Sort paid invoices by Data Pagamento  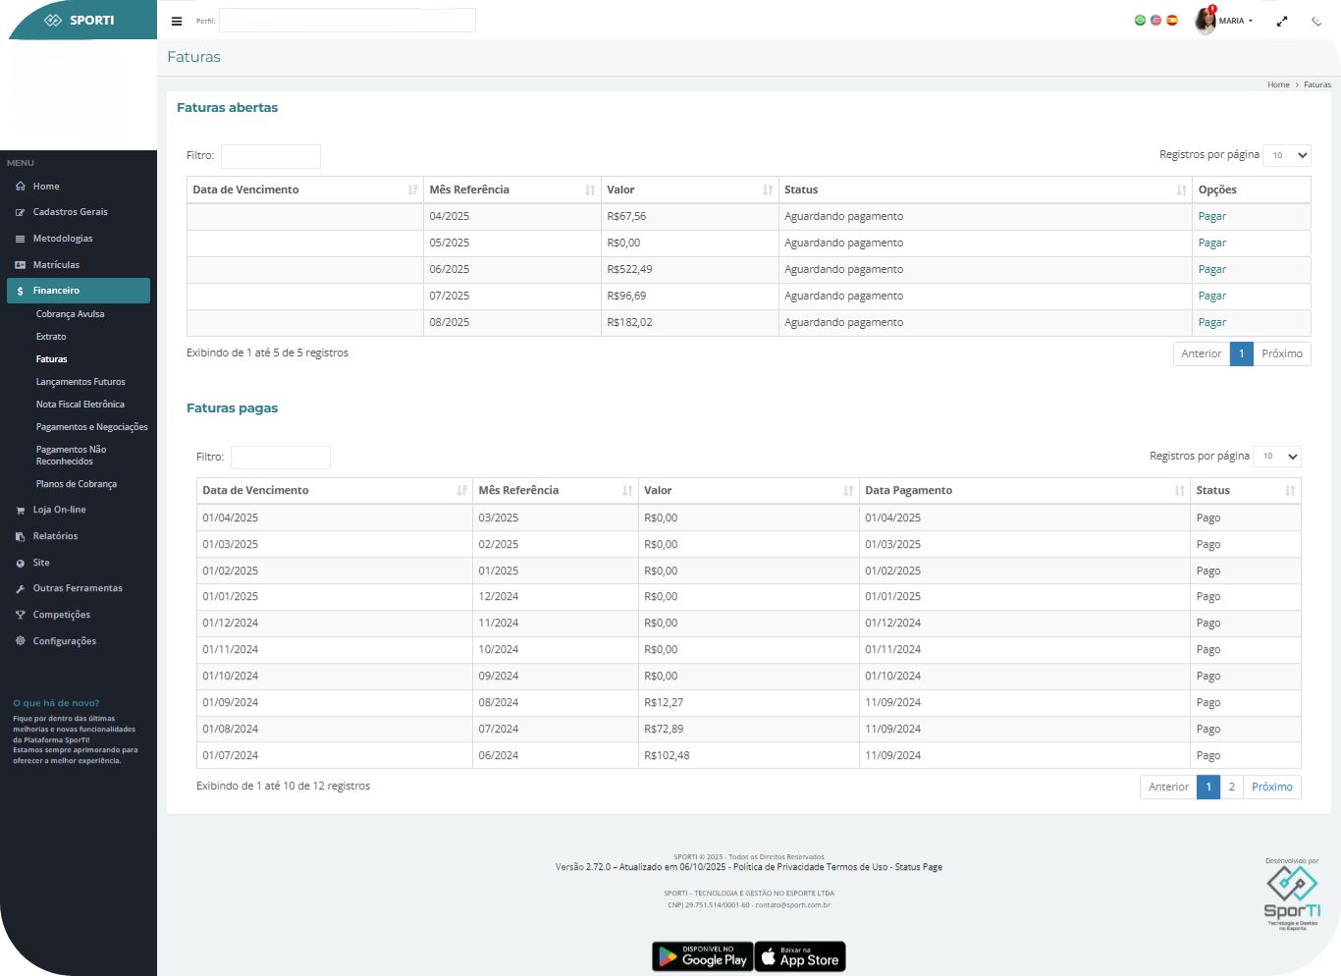[1023, 491]
